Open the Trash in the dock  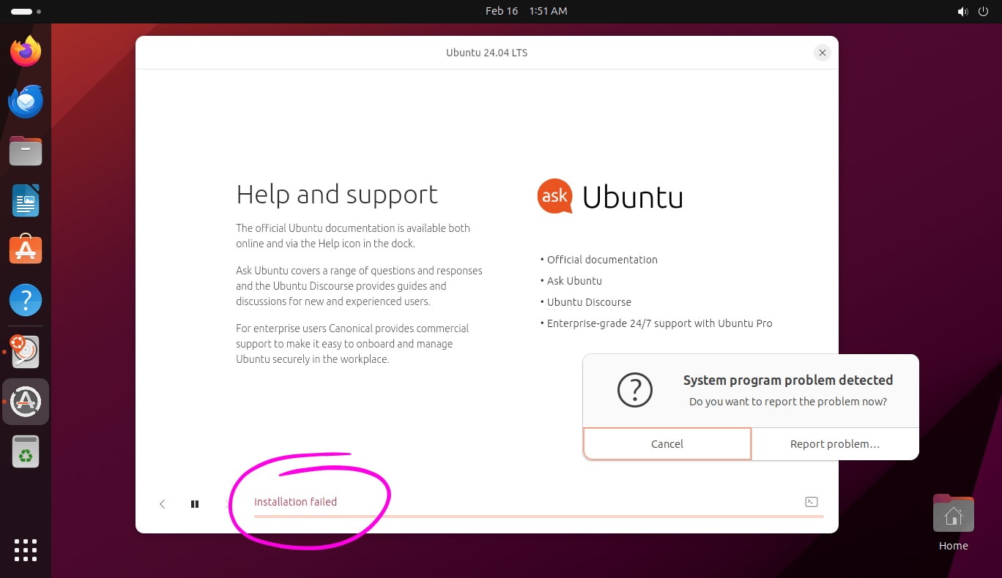pos(26,451)
